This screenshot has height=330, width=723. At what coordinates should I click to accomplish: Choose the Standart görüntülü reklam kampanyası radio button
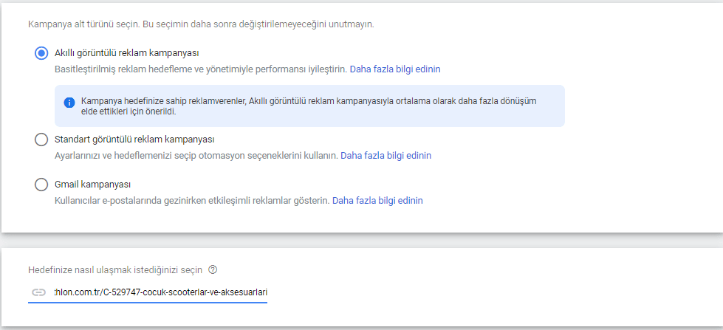point(41,140)
